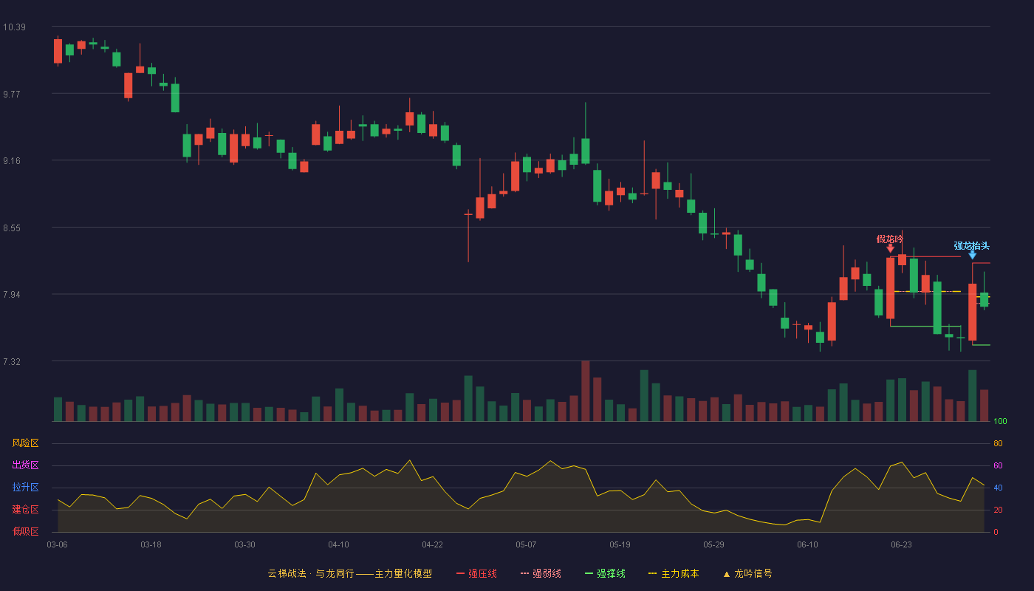Click the 05-29 date label
The image size is (1034, 591).
tap(713, 544)
